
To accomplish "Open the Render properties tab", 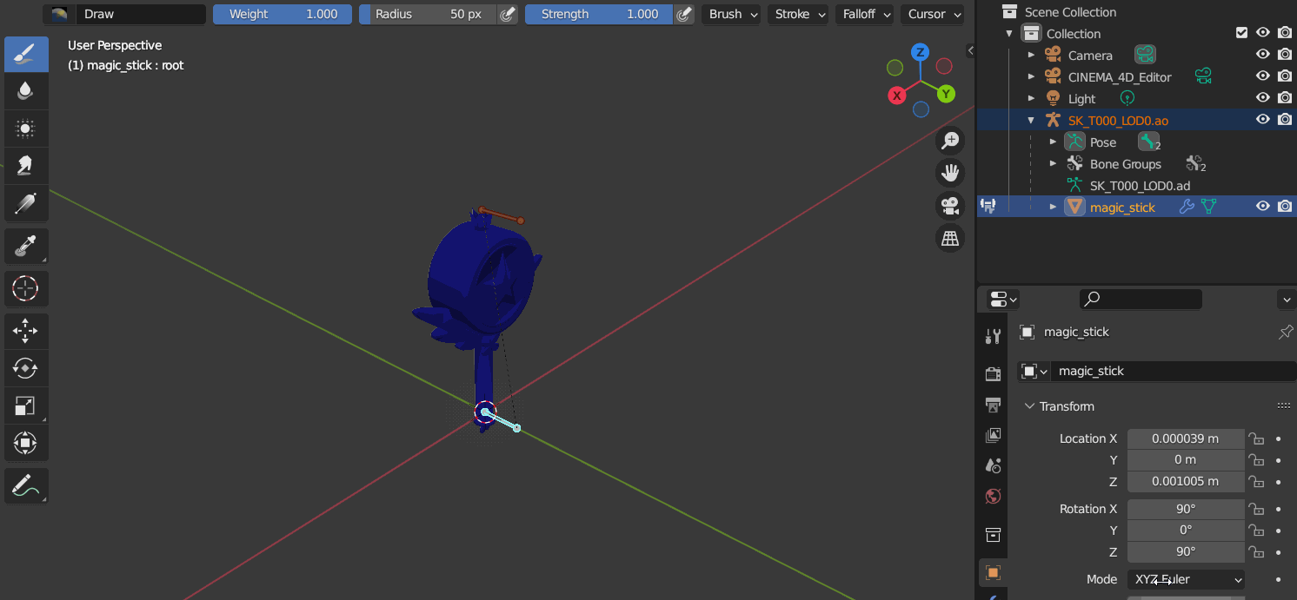I will point(993,374).
